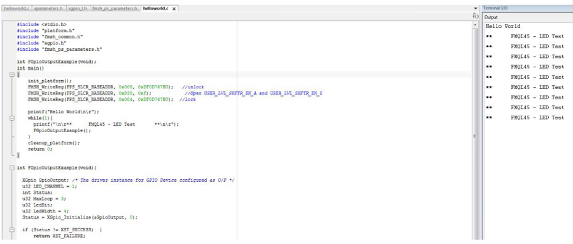This screenshot has width=573, height=244.
Task: Click the Output label in Terminal I/O
Action: pos(491,17)
